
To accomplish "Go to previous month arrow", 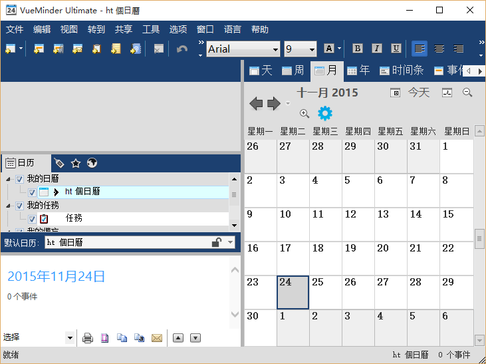I will tap(256, 103).
